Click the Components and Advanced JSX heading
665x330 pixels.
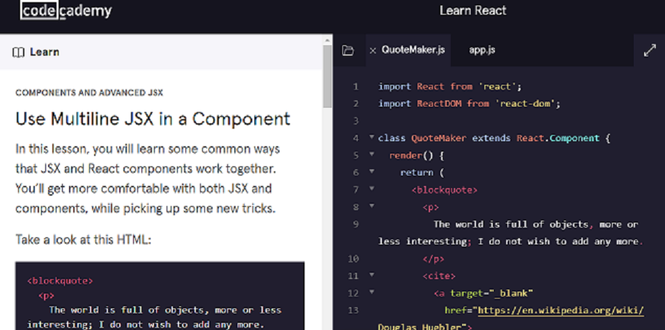pos(89,93)
